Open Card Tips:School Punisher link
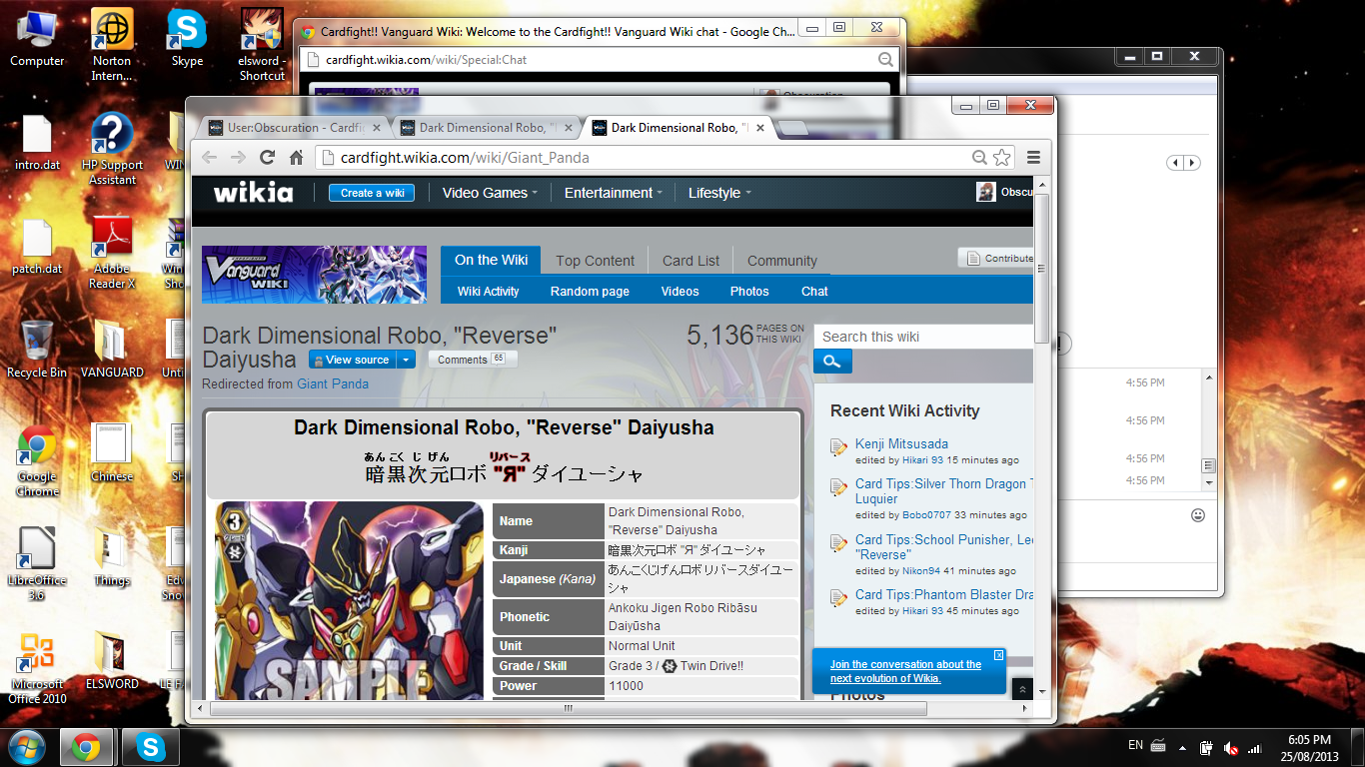The height and width of the screenshot is (767, 1365). [944, 546]
